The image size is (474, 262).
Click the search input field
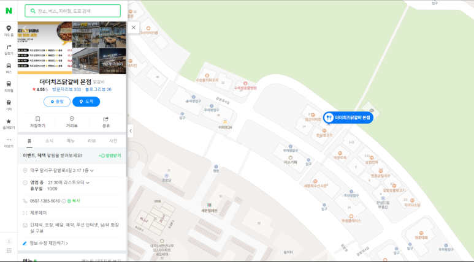[x=72, y=11]
